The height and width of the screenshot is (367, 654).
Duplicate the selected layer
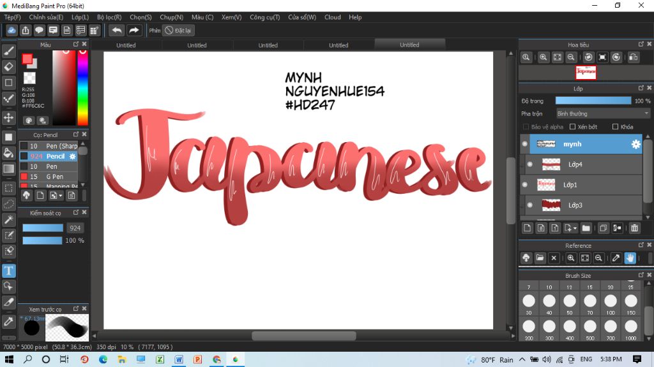click(603, 228)
